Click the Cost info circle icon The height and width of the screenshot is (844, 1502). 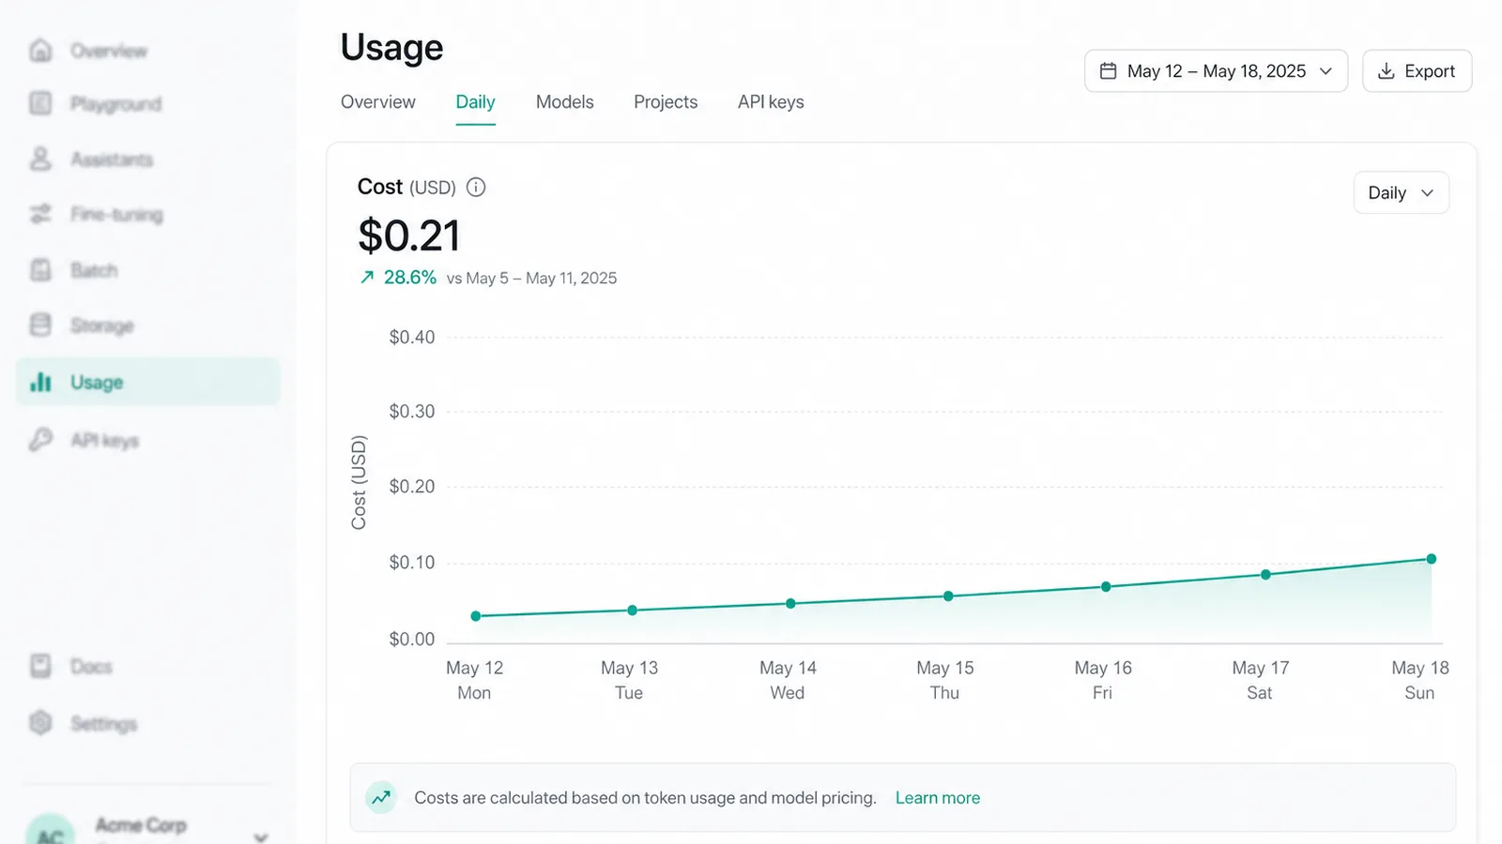[476, 188]
